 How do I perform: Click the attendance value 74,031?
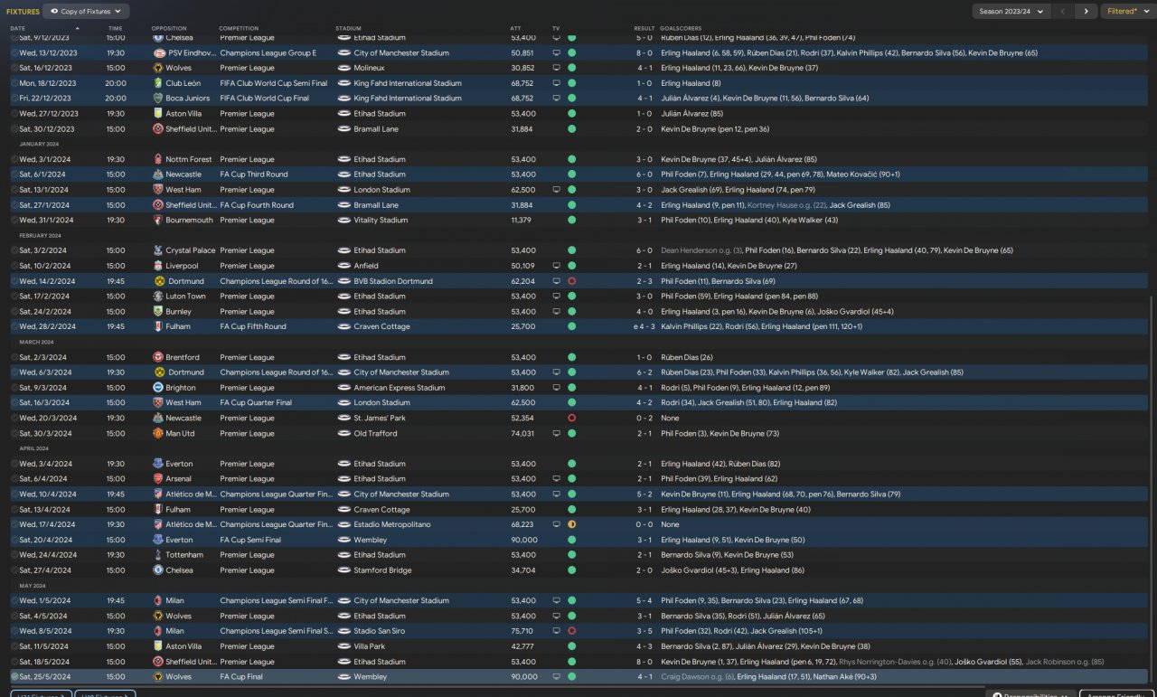[x=522, y=433]
